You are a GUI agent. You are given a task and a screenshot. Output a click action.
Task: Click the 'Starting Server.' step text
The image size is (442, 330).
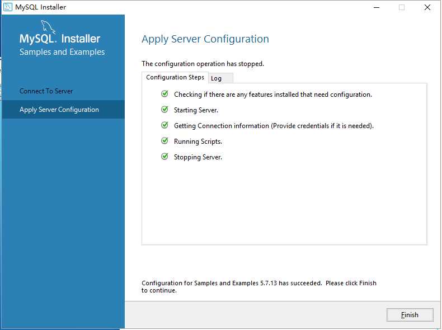[x=196, y=110]
